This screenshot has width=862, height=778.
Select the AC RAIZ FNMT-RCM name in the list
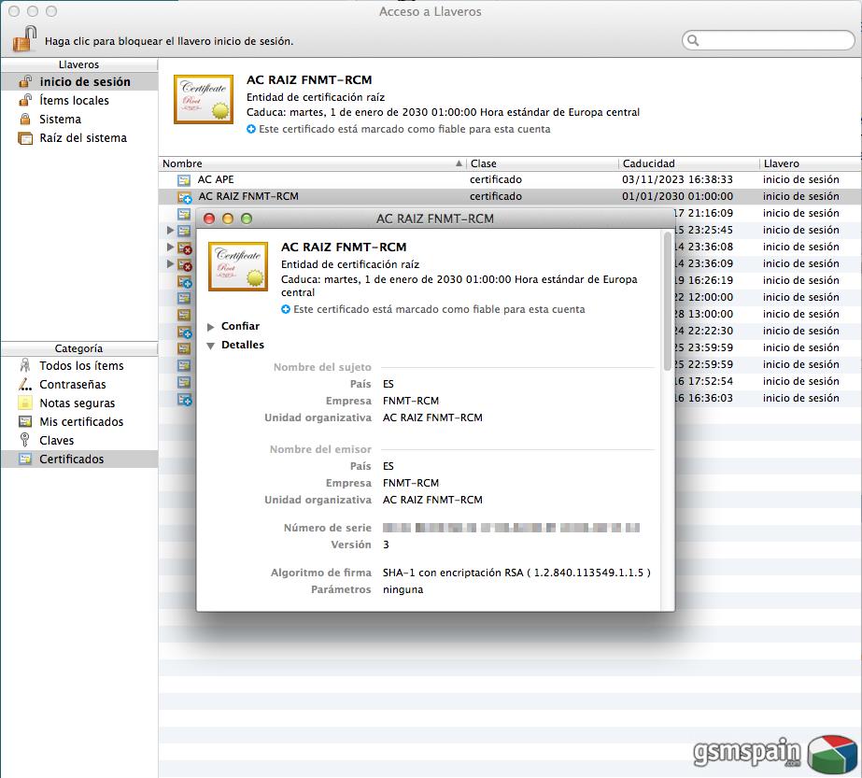pos(248,196)
